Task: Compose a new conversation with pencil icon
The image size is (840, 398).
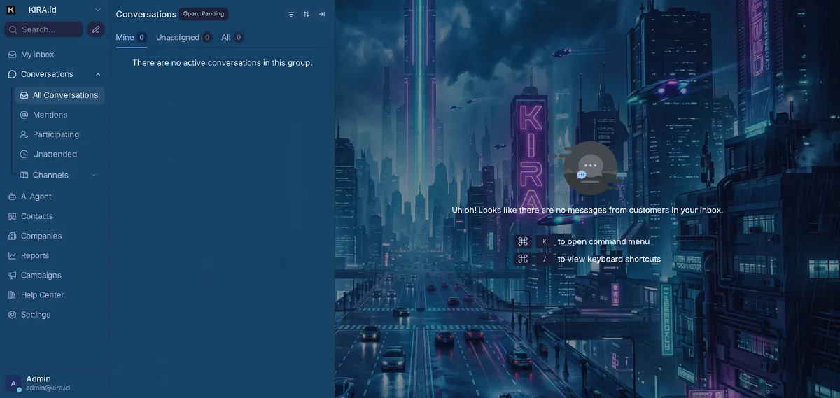Action: point(96,29)
